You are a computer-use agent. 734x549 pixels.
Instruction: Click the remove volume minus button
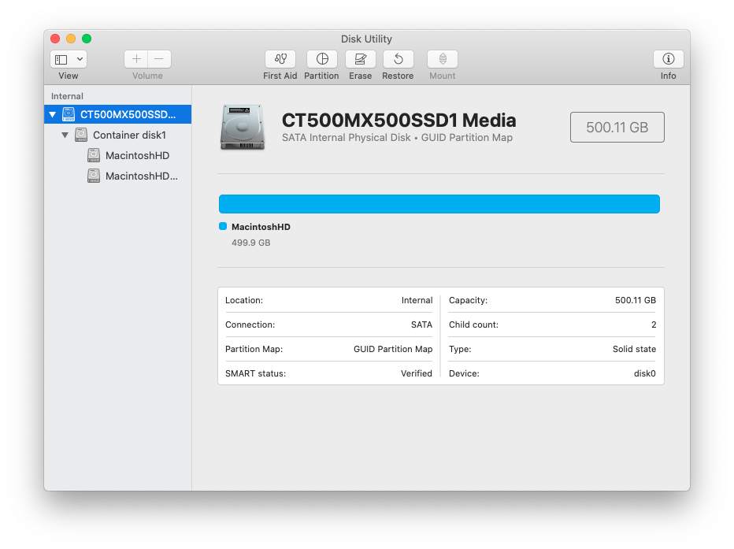[159, 59]
